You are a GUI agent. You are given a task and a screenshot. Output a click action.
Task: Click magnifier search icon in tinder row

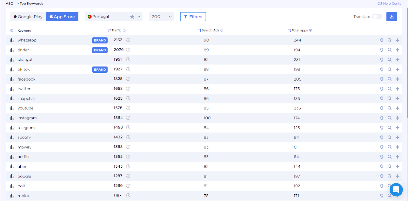pyautogui.click(x=390, y=50)
